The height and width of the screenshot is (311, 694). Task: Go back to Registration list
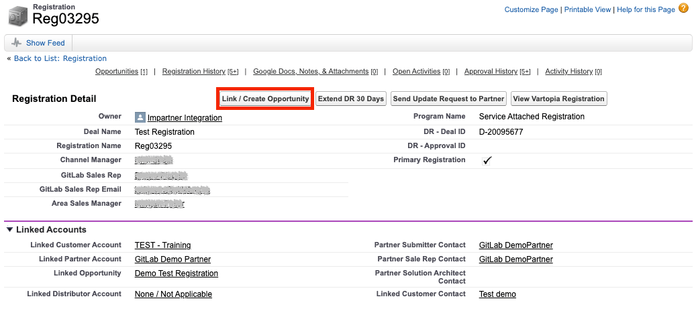click(x=60, y=58)
